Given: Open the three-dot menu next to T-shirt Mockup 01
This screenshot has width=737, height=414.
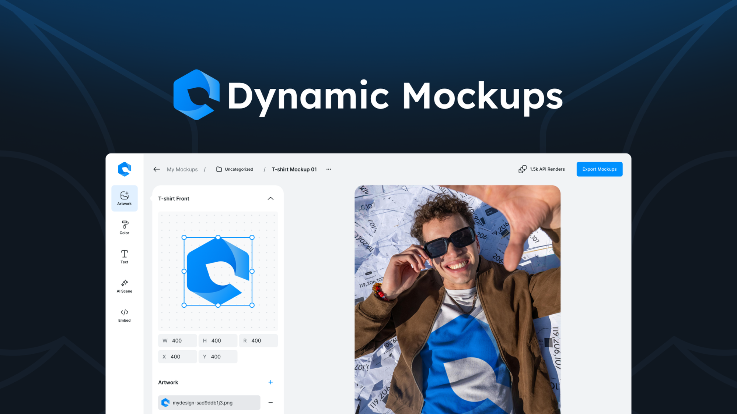Looking at the screenshot, I should point(328,169).
